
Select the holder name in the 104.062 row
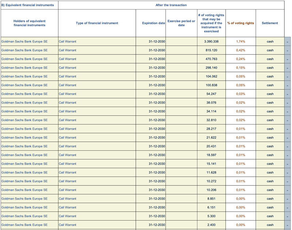(x=24, y=77)
